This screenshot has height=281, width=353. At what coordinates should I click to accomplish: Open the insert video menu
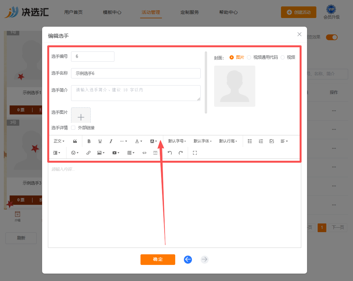(116, 153)
